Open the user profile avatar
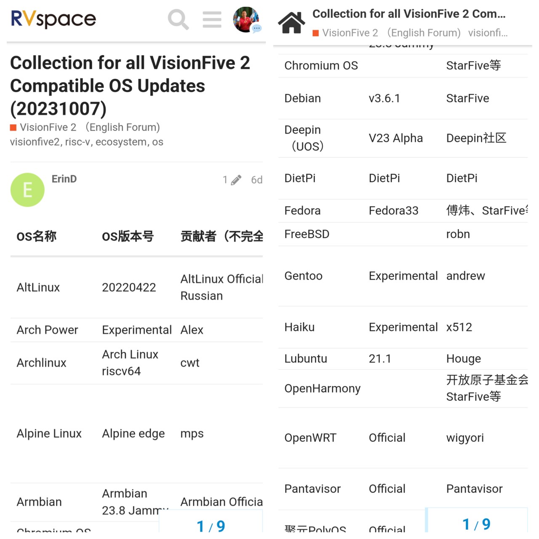The width and height of the screenshot is (539, 539). click(x=246, y=19)
